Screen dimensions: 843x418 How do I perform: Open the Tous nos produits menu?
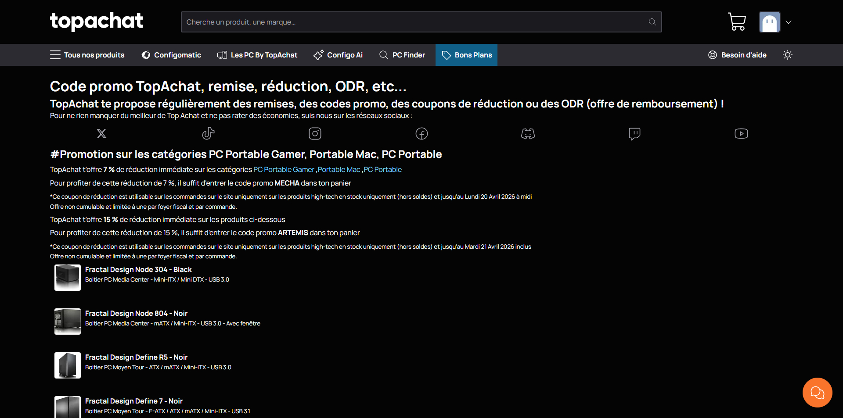tap(87, 55)
